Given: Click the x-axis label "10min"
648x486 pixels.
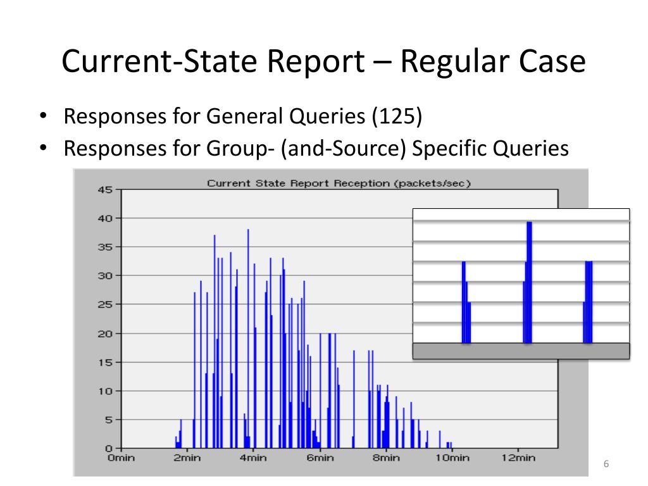Looking at the screenshot, I should click(x=452, y=458).
